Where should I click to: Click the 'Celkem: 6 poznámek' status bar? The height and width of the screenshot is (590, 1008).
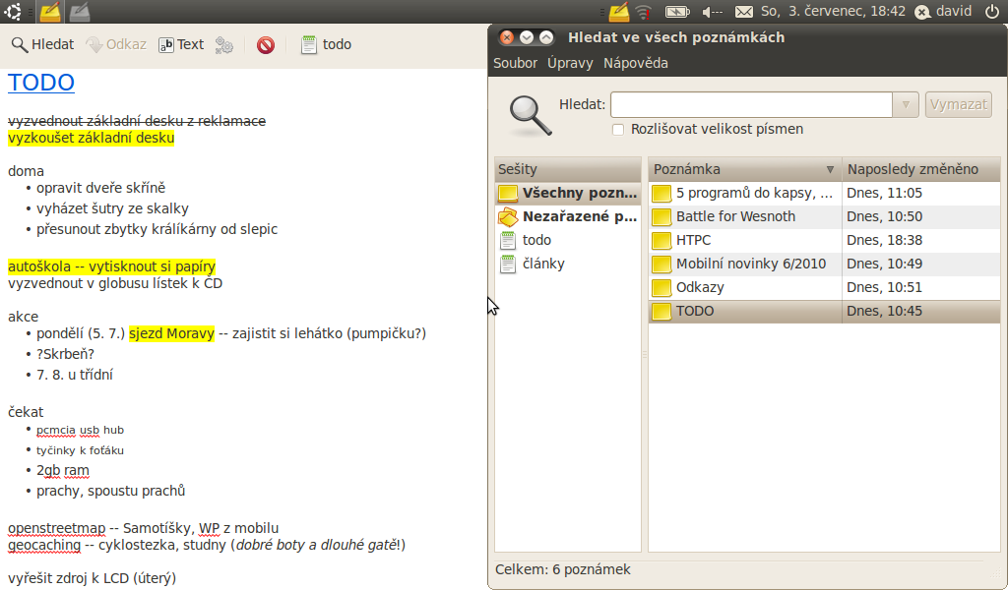pos(563,569)
